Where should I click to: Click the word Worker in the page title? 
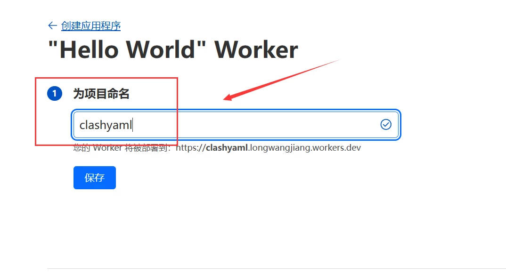pos(256,49)
